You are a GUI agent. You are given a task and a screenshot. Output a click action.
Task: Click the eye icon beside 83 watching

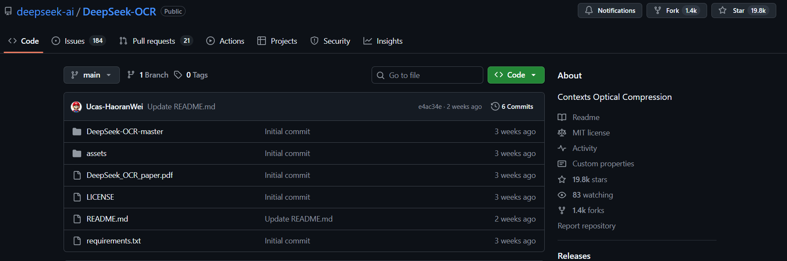[x=562, y=195]
